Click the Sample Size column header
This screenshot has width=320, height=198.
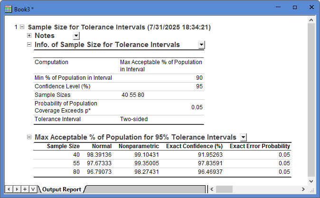pos(63,146)
